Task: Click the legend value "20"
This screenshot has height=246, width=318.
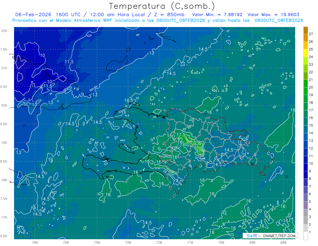Action: 311,87
